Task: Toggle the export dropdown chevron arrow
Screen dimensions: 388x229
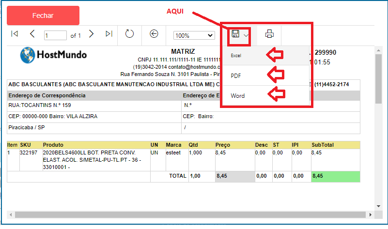Action: [x=246, y=35]
